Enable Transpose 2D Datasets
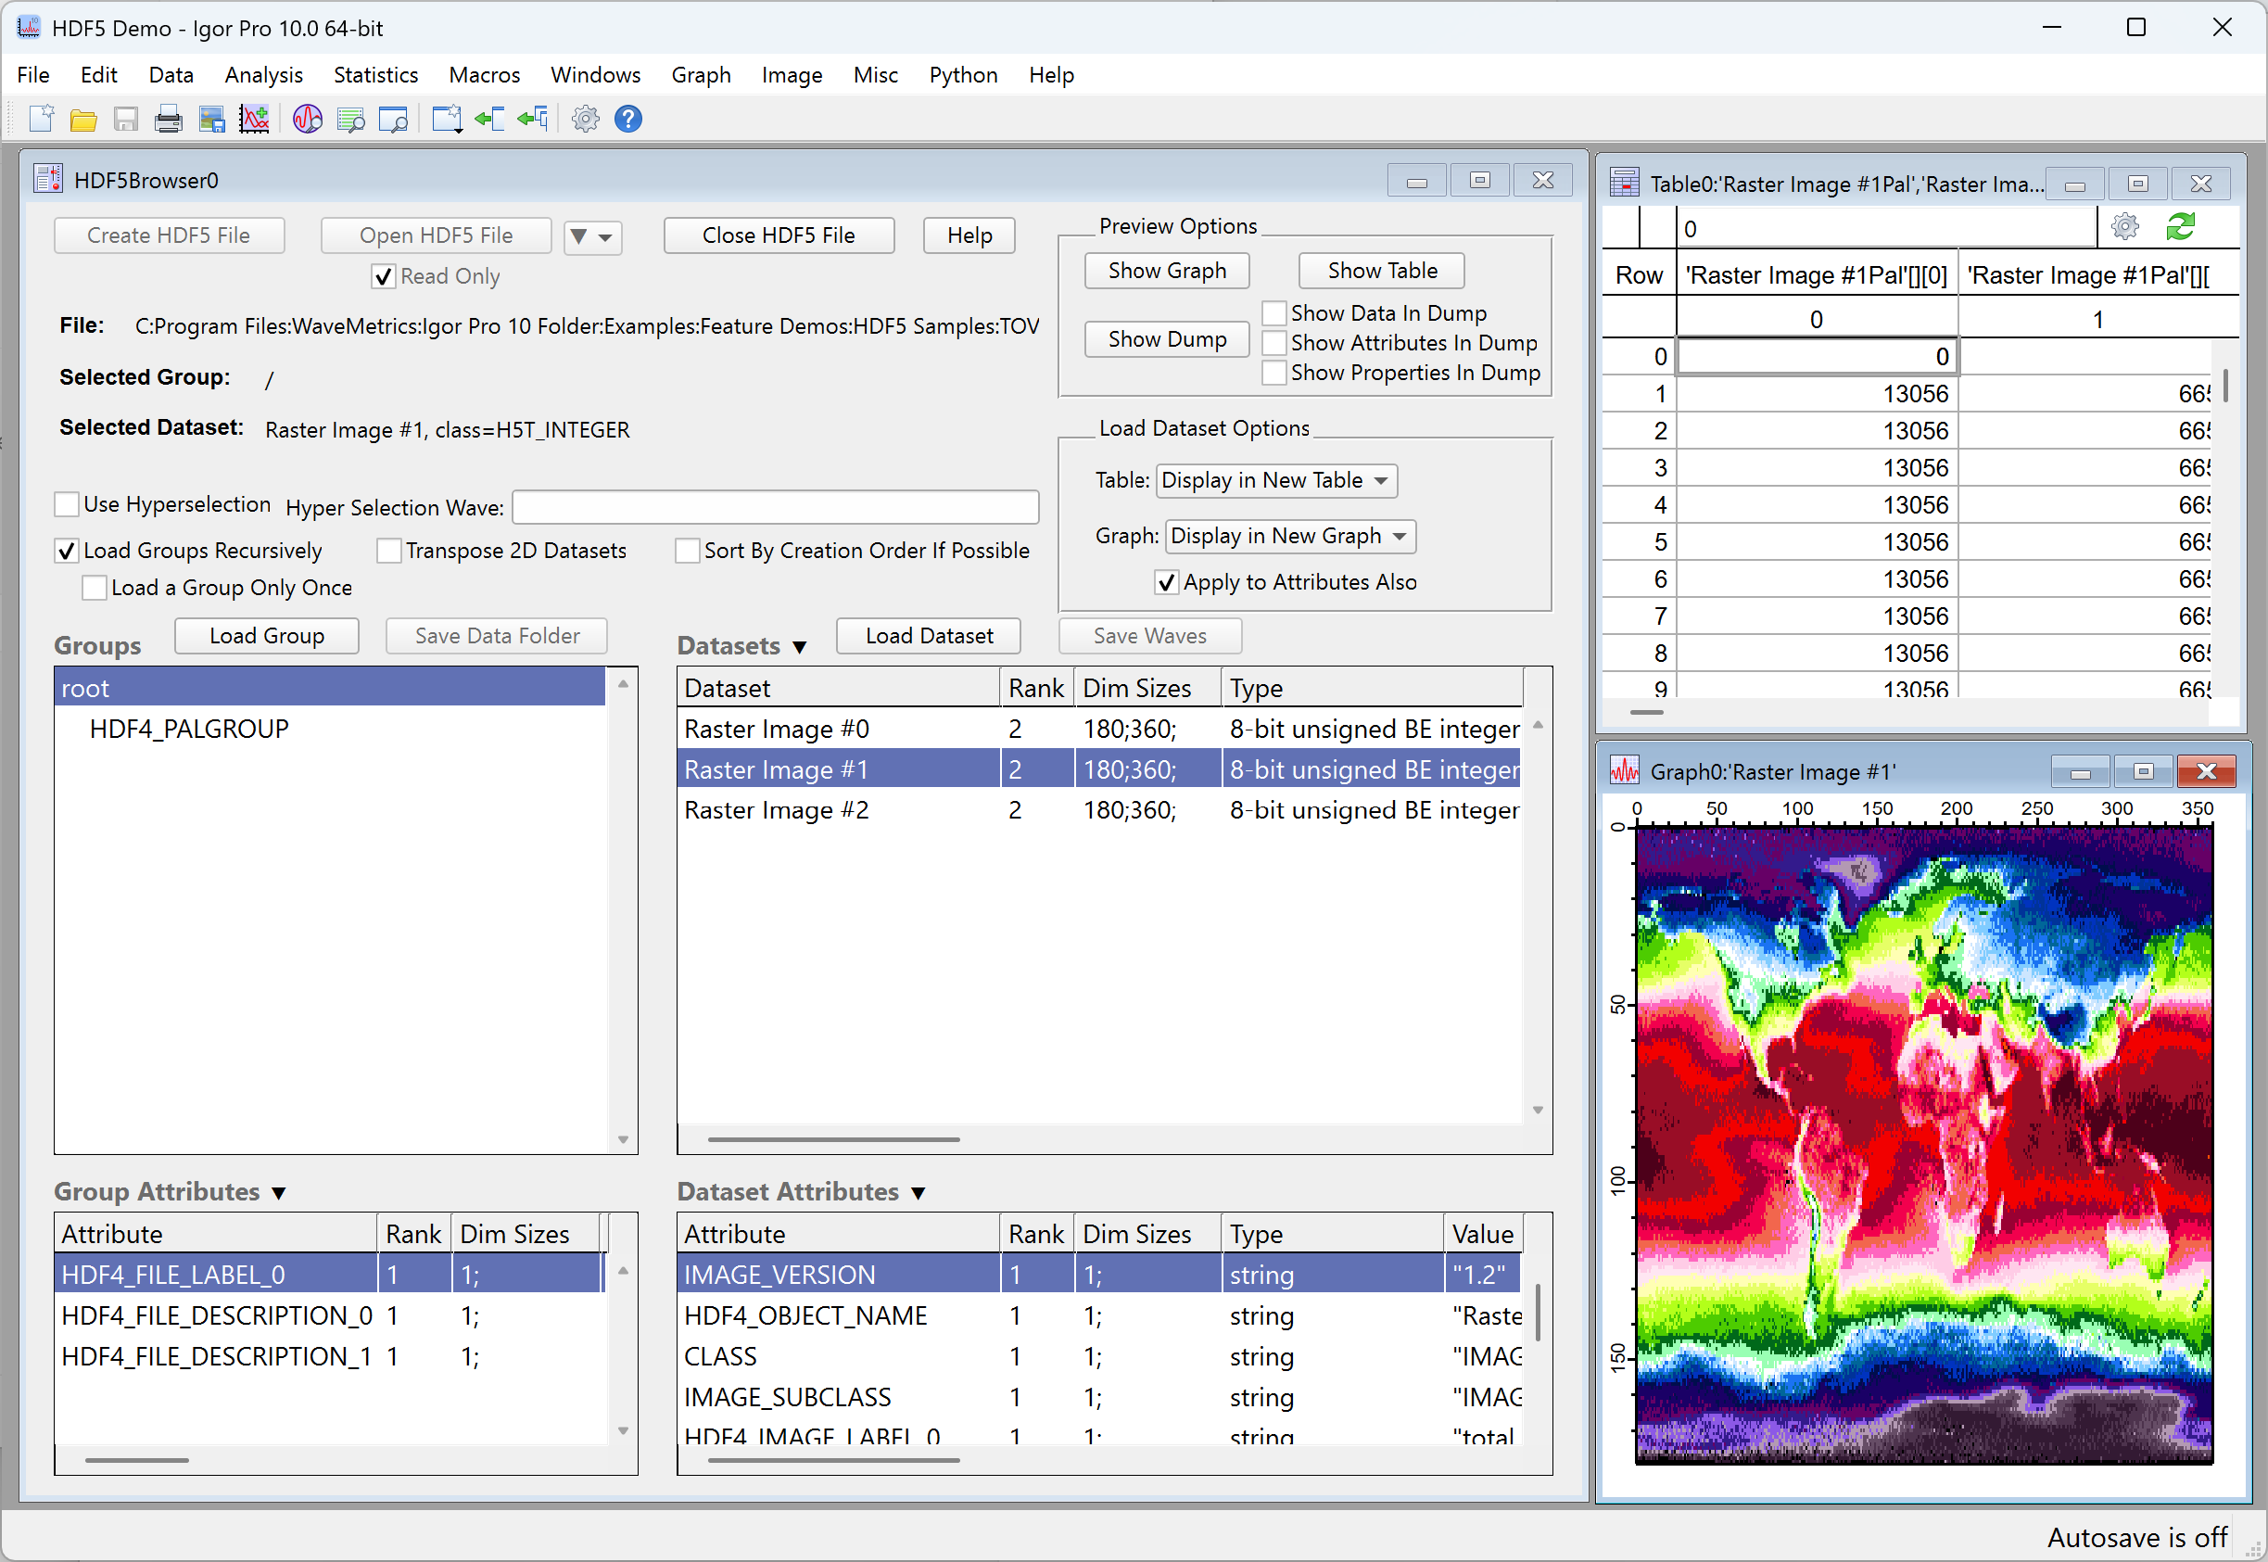2268x1562 pixels. pyautogui.click(x=388, y=550)
